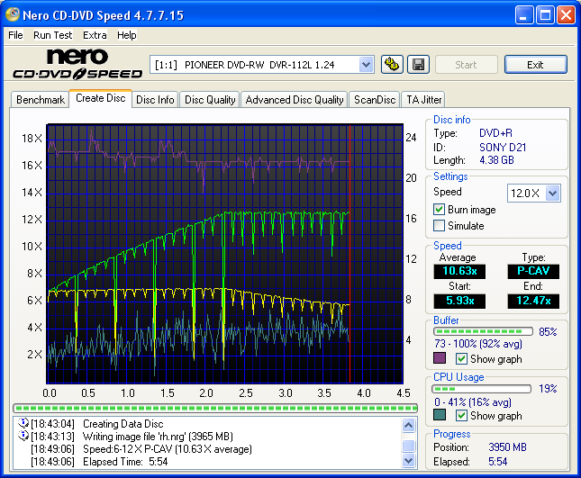Open the Extra menu
The height and width of the screenshot is (478, 581).
95,35
